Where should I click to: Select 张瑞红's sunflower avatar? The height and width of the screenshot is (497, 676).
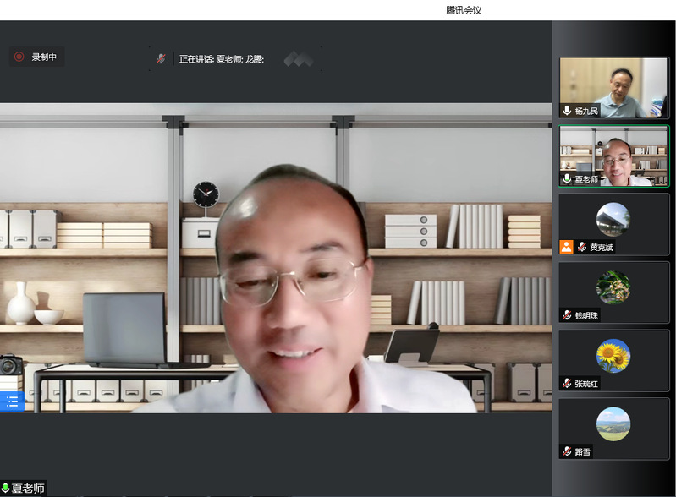coord(613,356)
